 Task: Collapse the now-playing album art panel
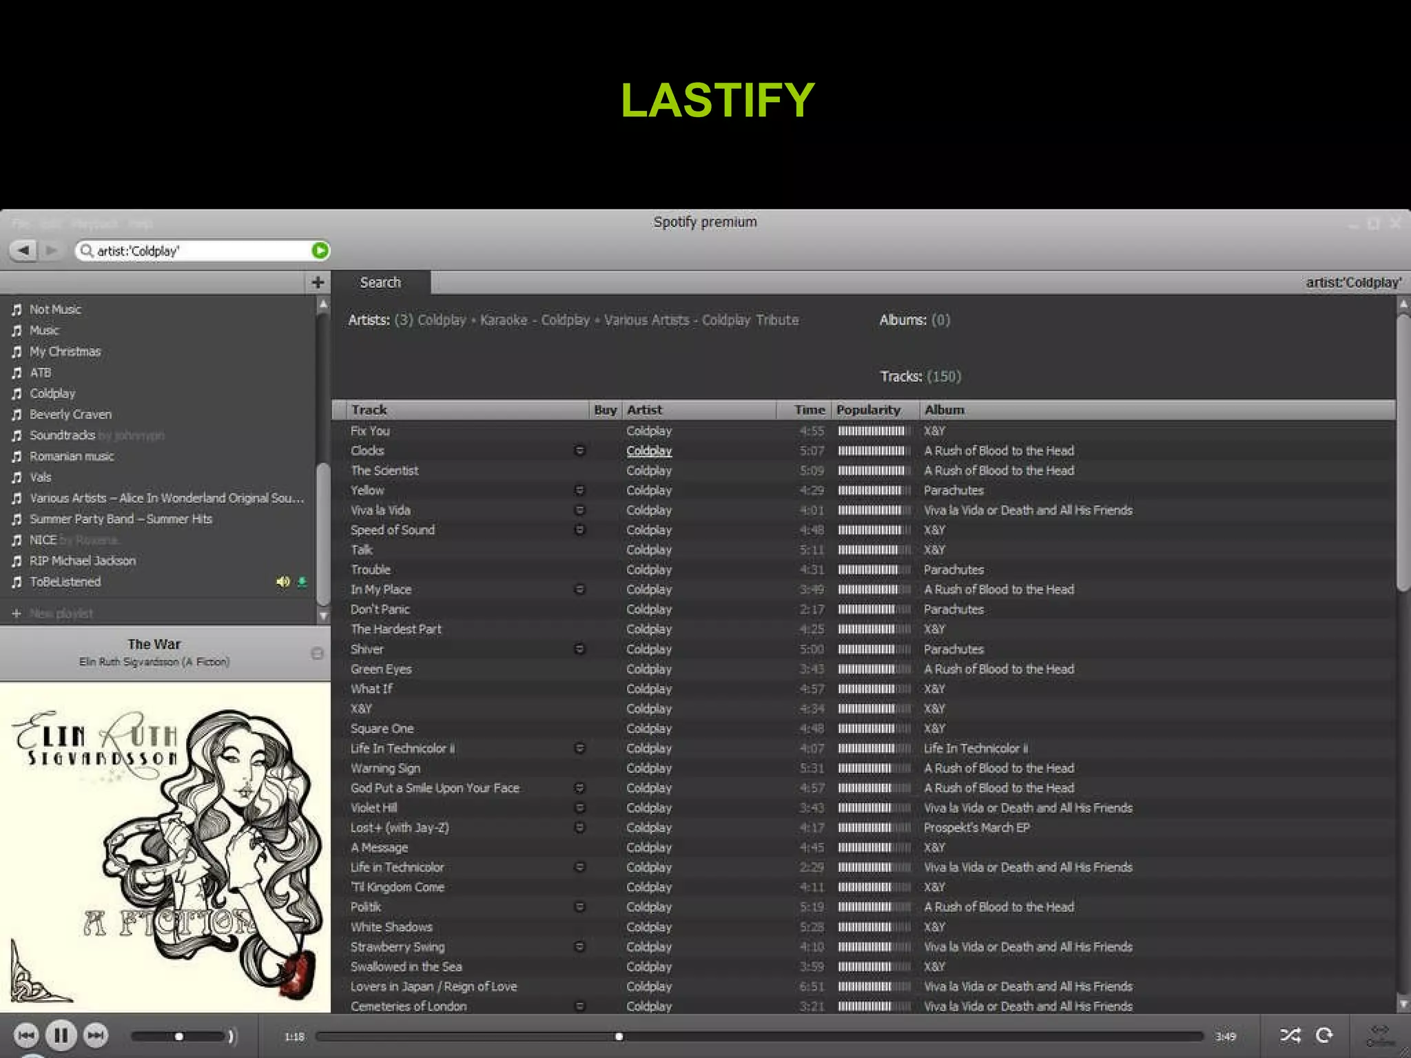[317, 653]
